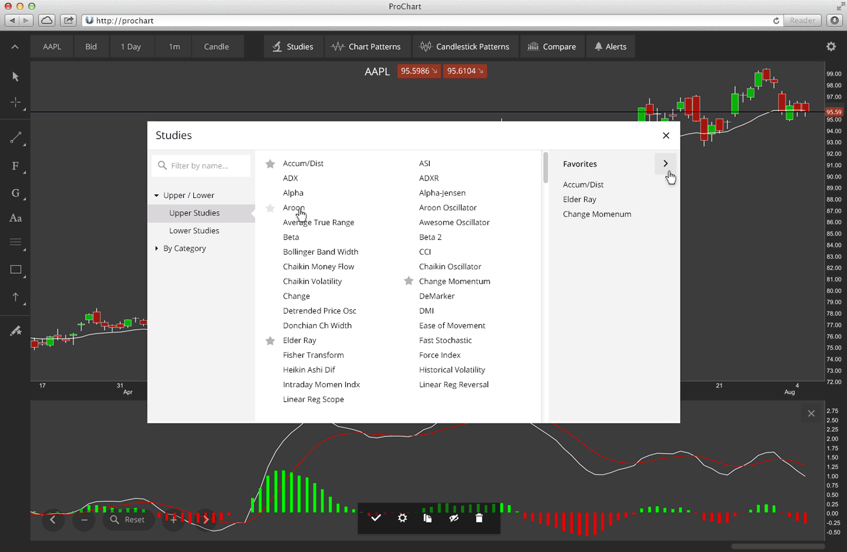The width and height of the screenshot is (847, 552).
Task: Open the Candle chart type dropdown
Action: coord(216,47)
